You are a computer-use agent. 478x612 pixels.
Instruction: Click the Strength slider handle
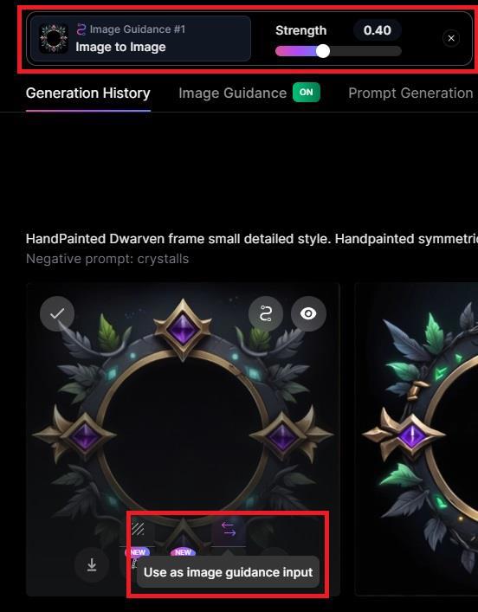(323, 51)
